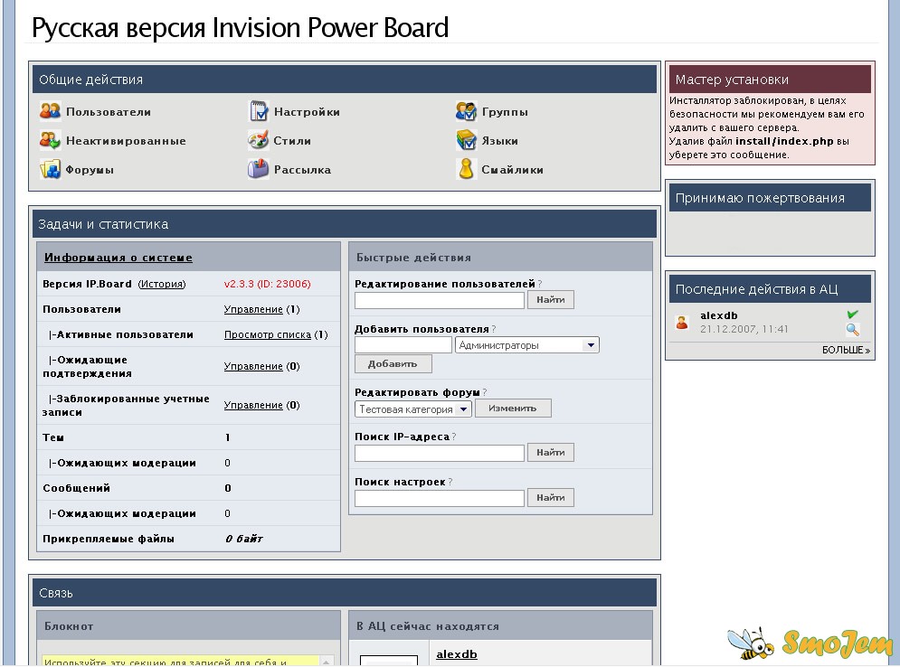This screenshot has width=900, height=667.
Task: Click the Смайлики pawn icon
Action: [467, 169]
